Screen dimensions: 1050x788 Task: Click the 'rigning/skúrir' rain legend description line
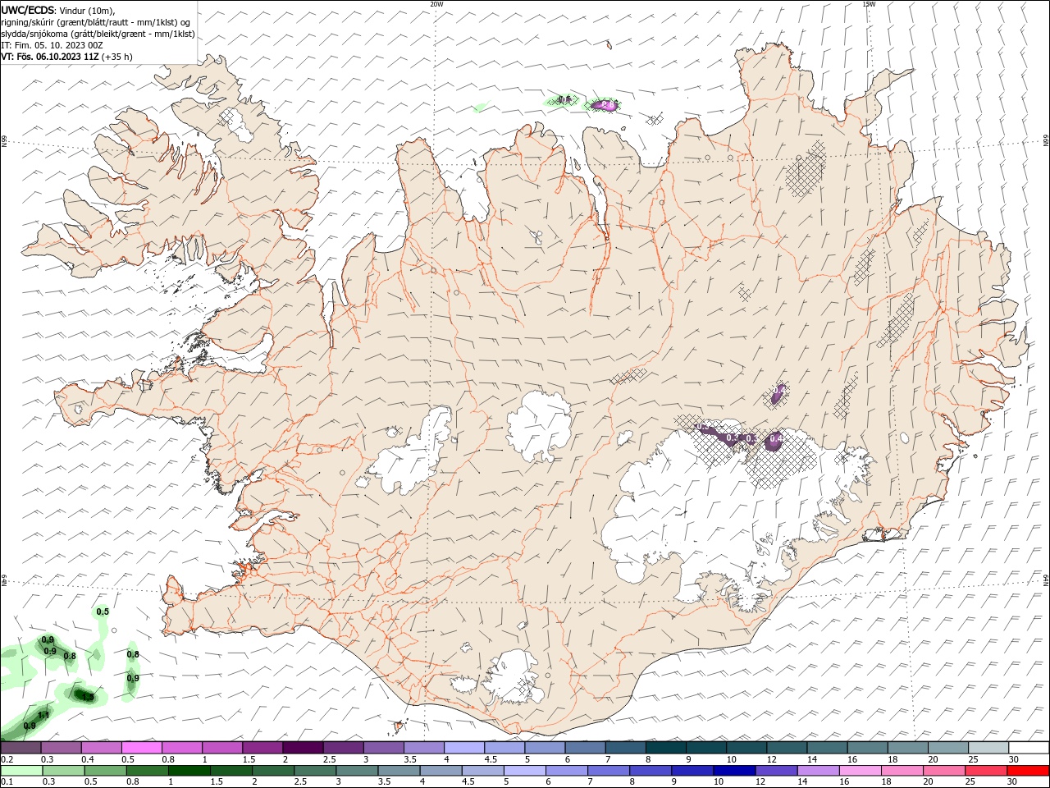pos(95,22)
